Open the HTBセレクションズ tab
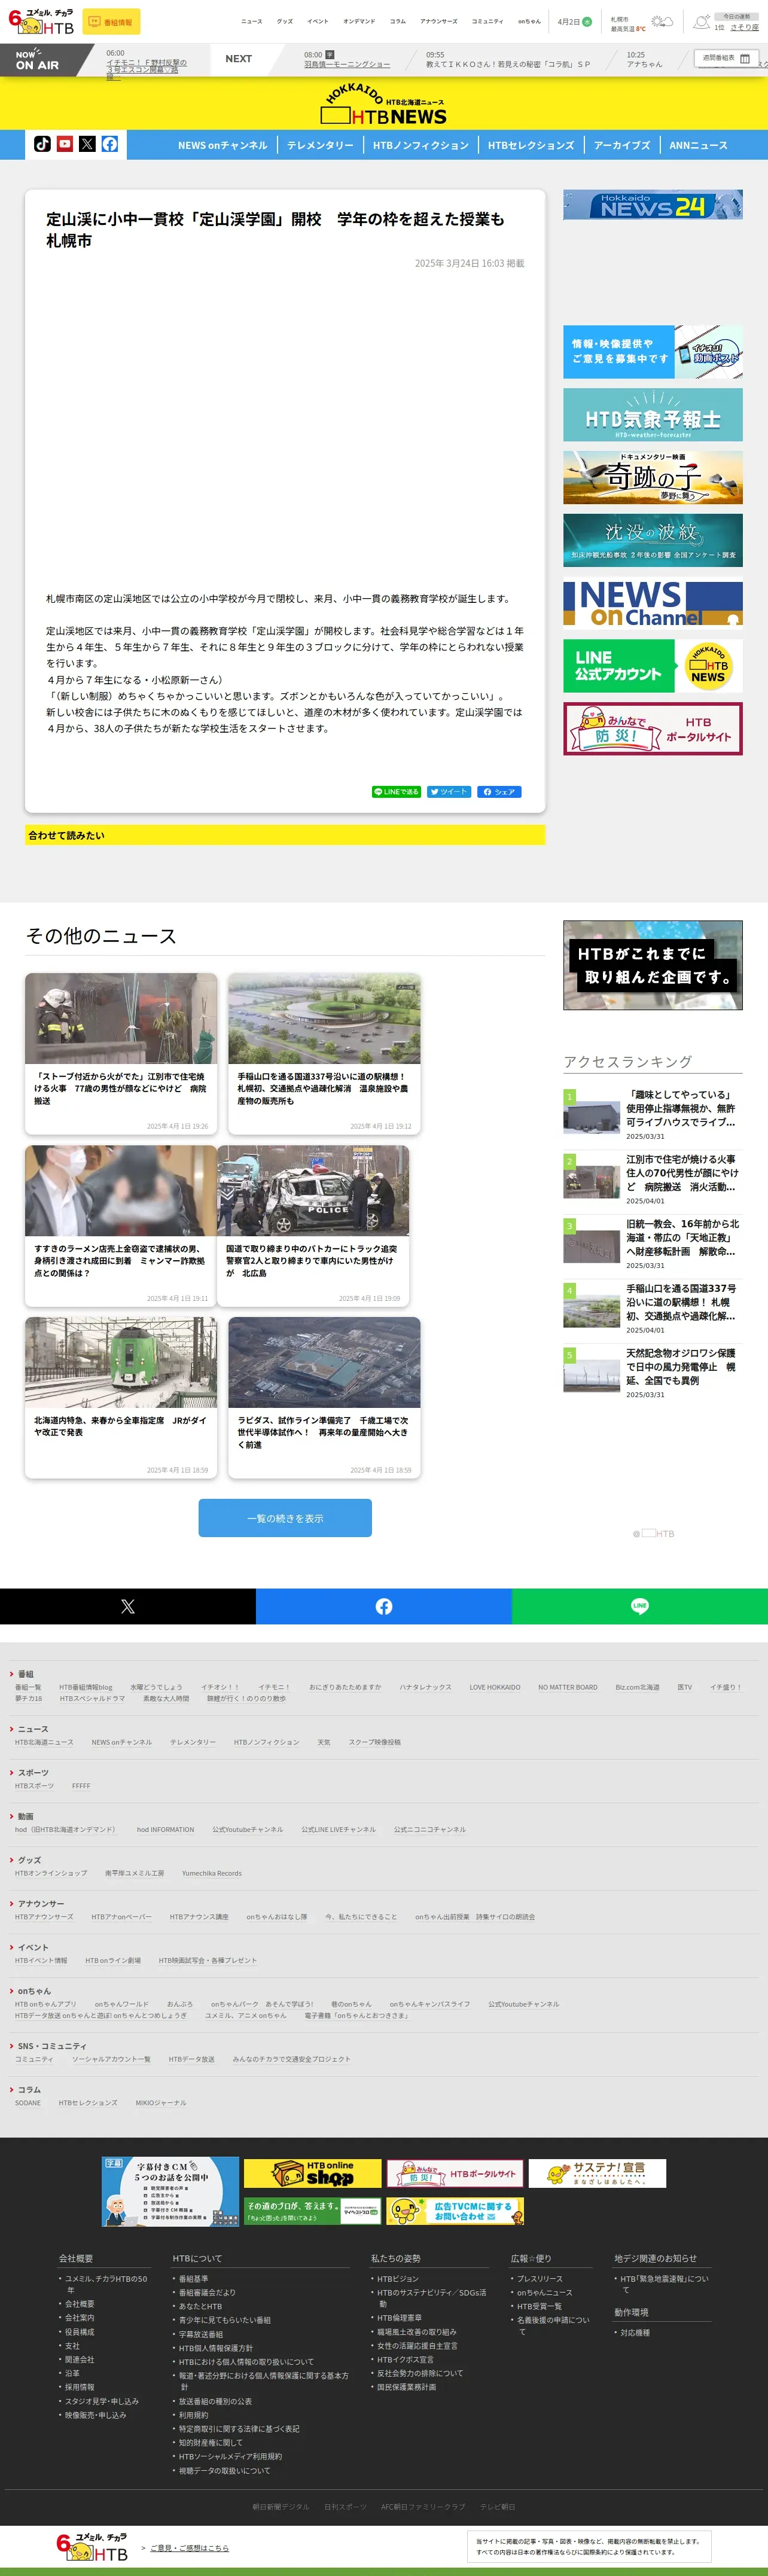This screenshot has width=768, height=2576. [x=531, y=145]
